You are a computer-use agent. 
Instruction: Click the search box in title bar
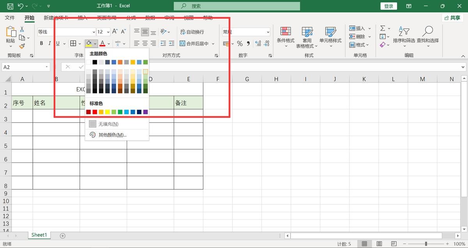tap(237, 6)
